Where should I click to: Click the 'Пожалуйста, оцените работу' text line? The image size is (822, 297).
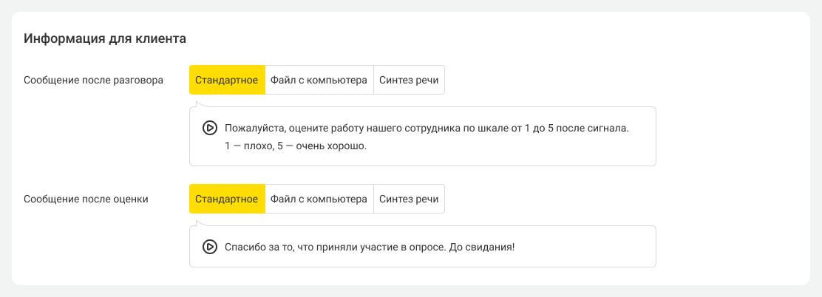(427, 128)
